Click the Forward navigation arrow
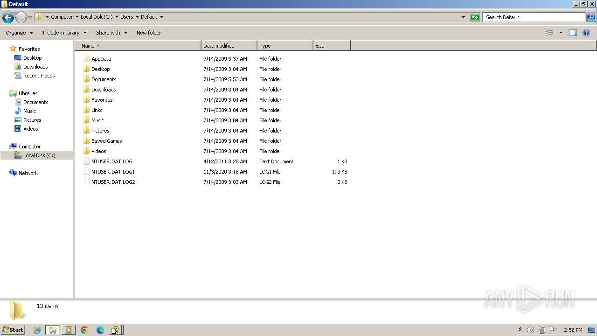597x336 pixels. [21, 17]
